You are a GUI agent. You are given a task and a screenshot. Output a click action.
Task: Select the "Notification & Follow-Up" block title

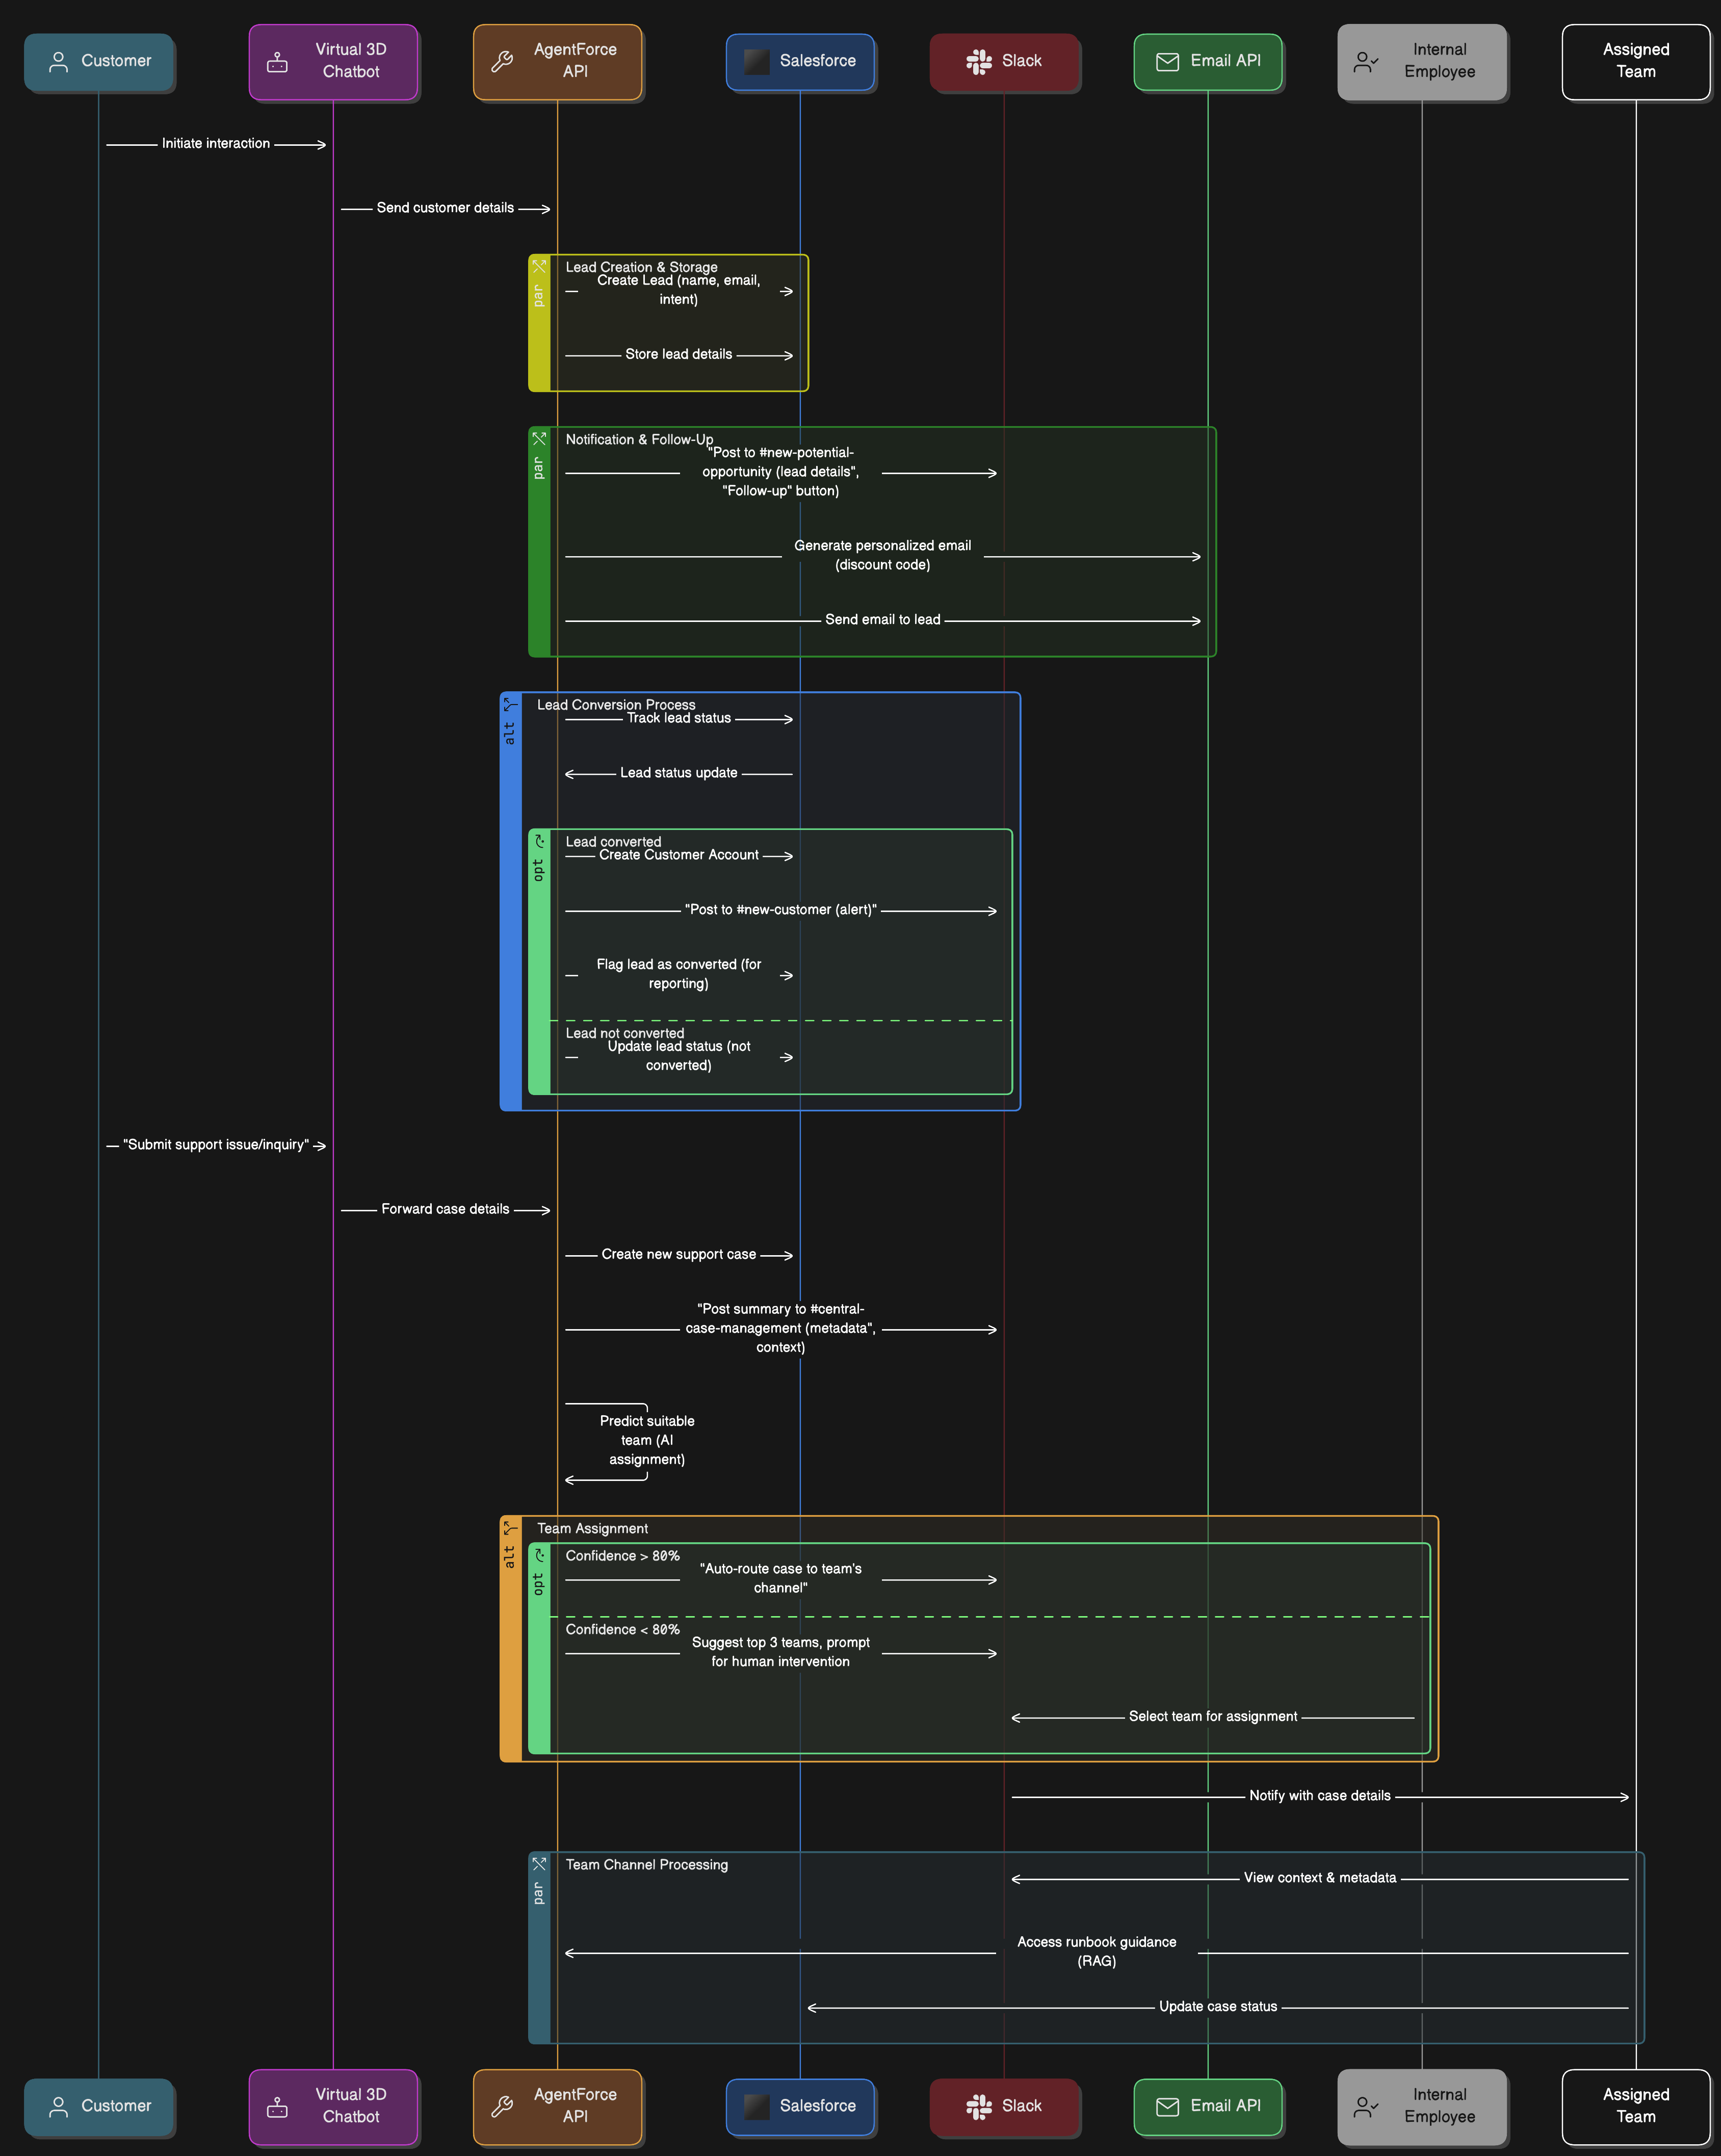[x=639, y=439]
